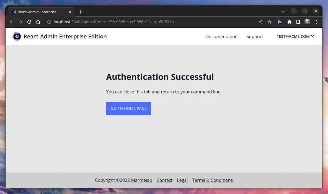Viewport: 328px width, 194px height.
Task: Open a new tab with plus button
Action: point(80,12)
